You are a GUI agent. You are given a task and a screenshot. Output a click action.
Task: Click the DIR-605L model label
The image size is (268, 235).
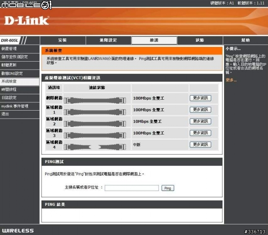point(10,41)
